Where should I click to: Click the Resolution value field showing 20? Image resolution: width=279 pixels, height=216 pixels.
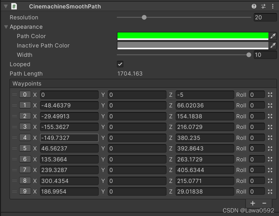tap(265, 17)
